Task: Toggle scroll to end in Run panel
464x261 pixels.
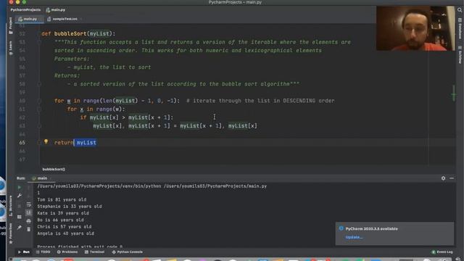Action: pyautogui.click(x=29, y=212)
